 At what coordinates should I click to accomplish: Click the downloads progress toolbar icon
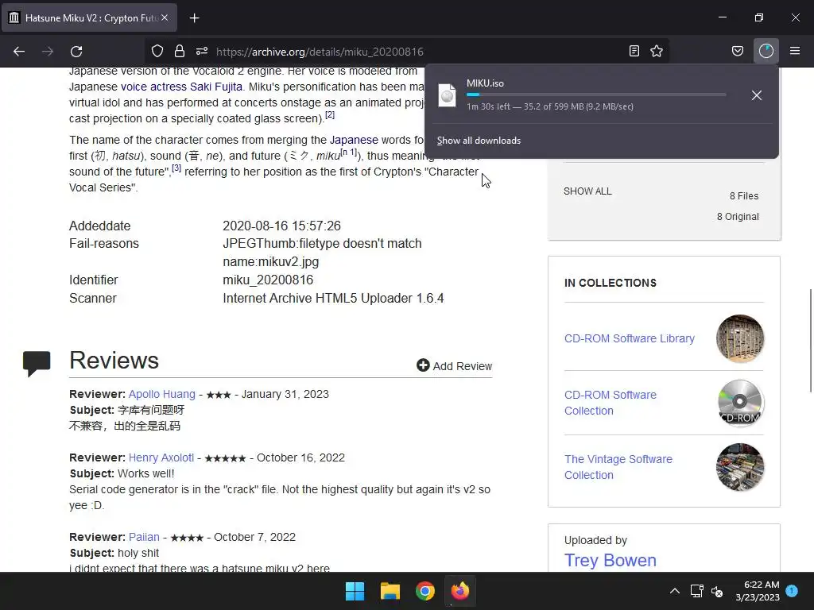[766, 51]
